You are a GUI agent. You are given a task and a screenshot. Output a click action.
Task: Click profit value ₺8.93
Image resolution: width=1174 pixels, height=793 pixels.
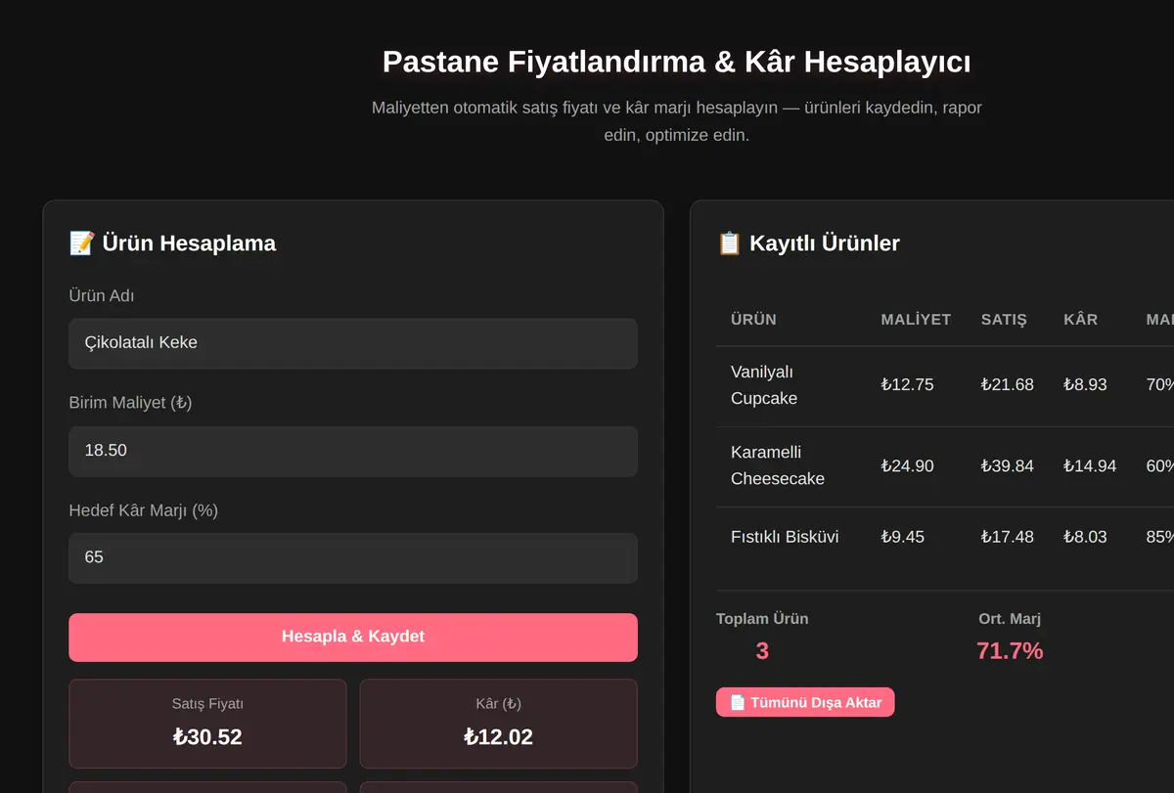[x=1085, y=384]
